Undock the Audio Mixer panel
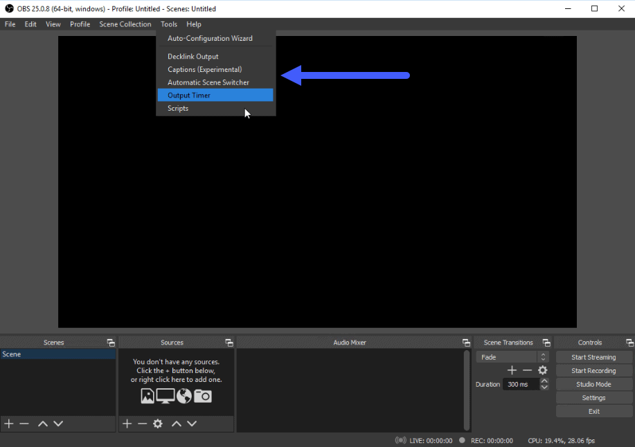 point(466,343)
